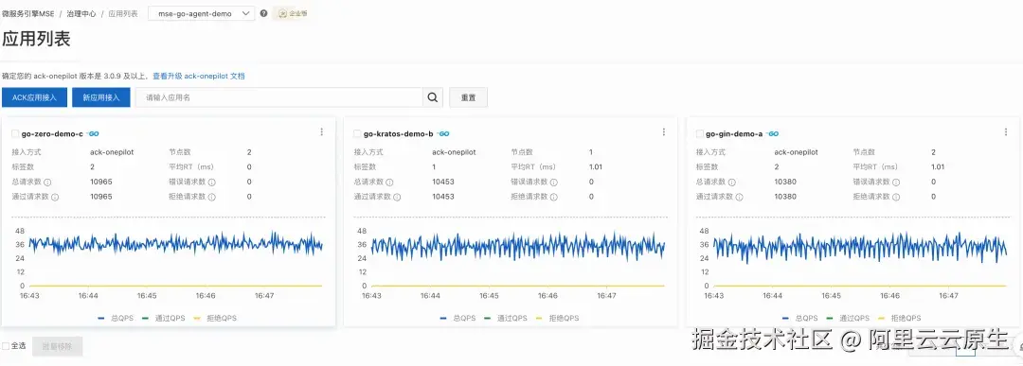Check the 全选 select-all checkbox
Image resolution: width=1023 pixels, height=366 pixels.
click(6, 346)
